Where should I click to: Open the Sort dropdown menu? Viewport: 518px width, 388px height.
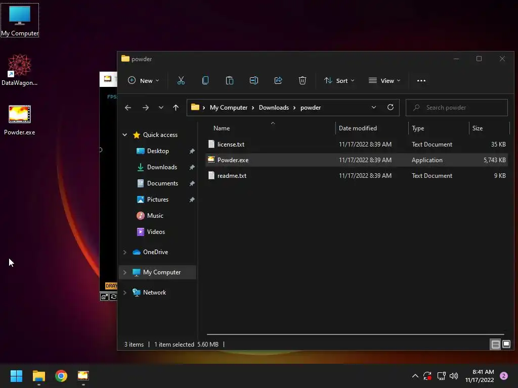[339, 80]
